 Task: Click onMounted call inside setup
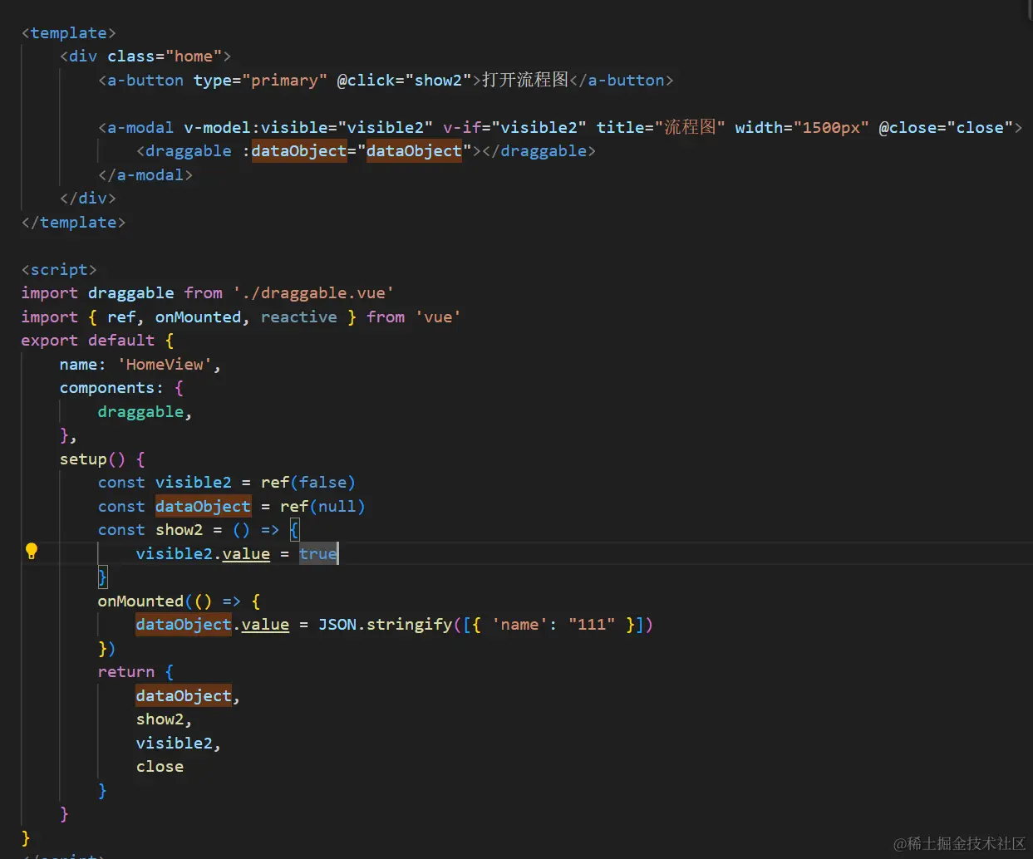(x=140, y=601)
